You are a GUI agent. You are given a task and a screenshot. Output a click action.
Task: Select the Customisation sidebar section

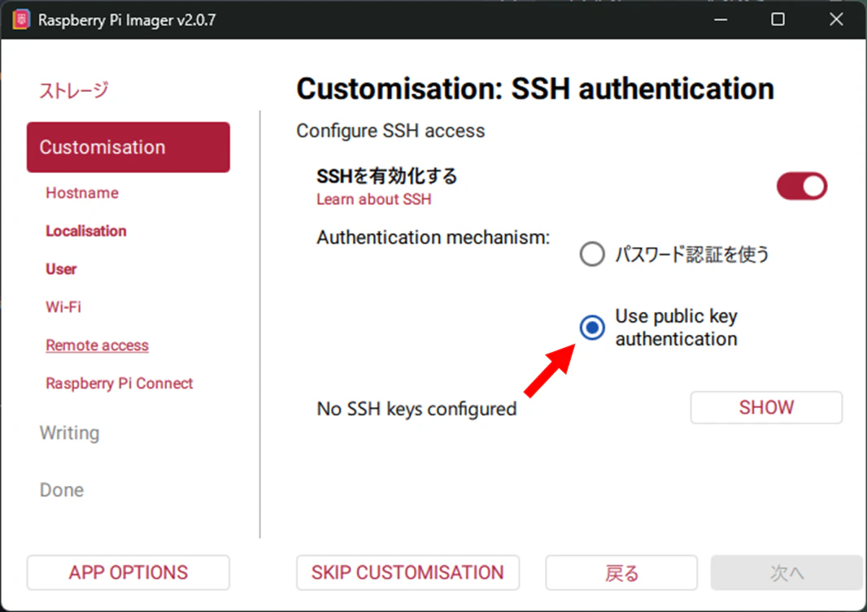[129, 147]
